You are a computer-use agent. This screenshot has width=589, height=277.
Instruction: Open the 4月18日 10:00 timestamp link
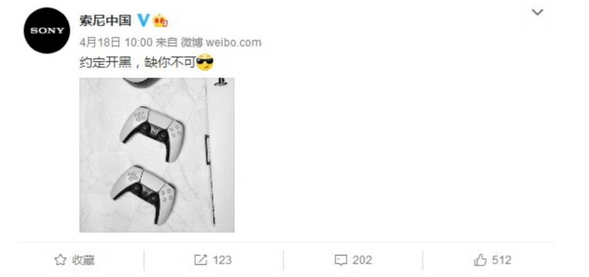pyautogui.click(x=116, y=42)
